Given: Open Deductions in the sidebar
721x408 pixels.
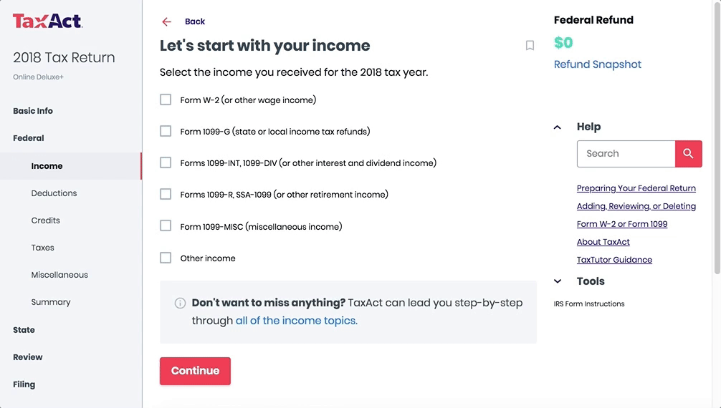Looking at the screenshot, I should [54, 193].
